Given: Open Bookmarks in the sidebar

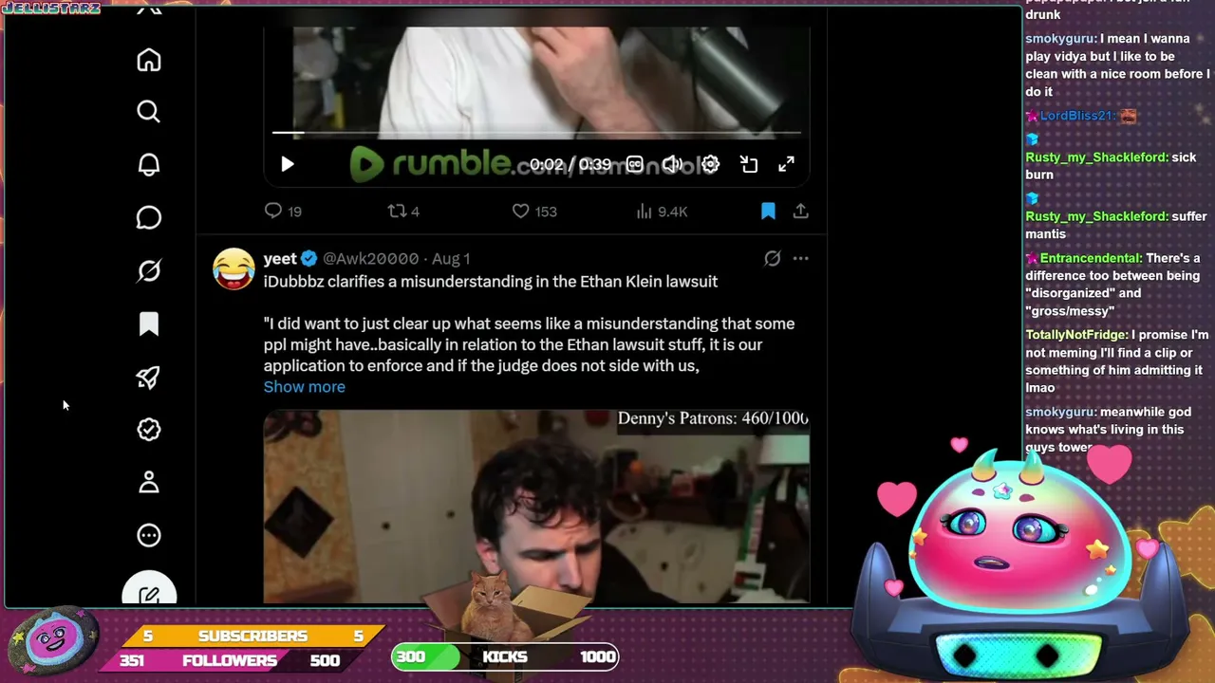Looking at the screenshot, I should click(149, 324).
